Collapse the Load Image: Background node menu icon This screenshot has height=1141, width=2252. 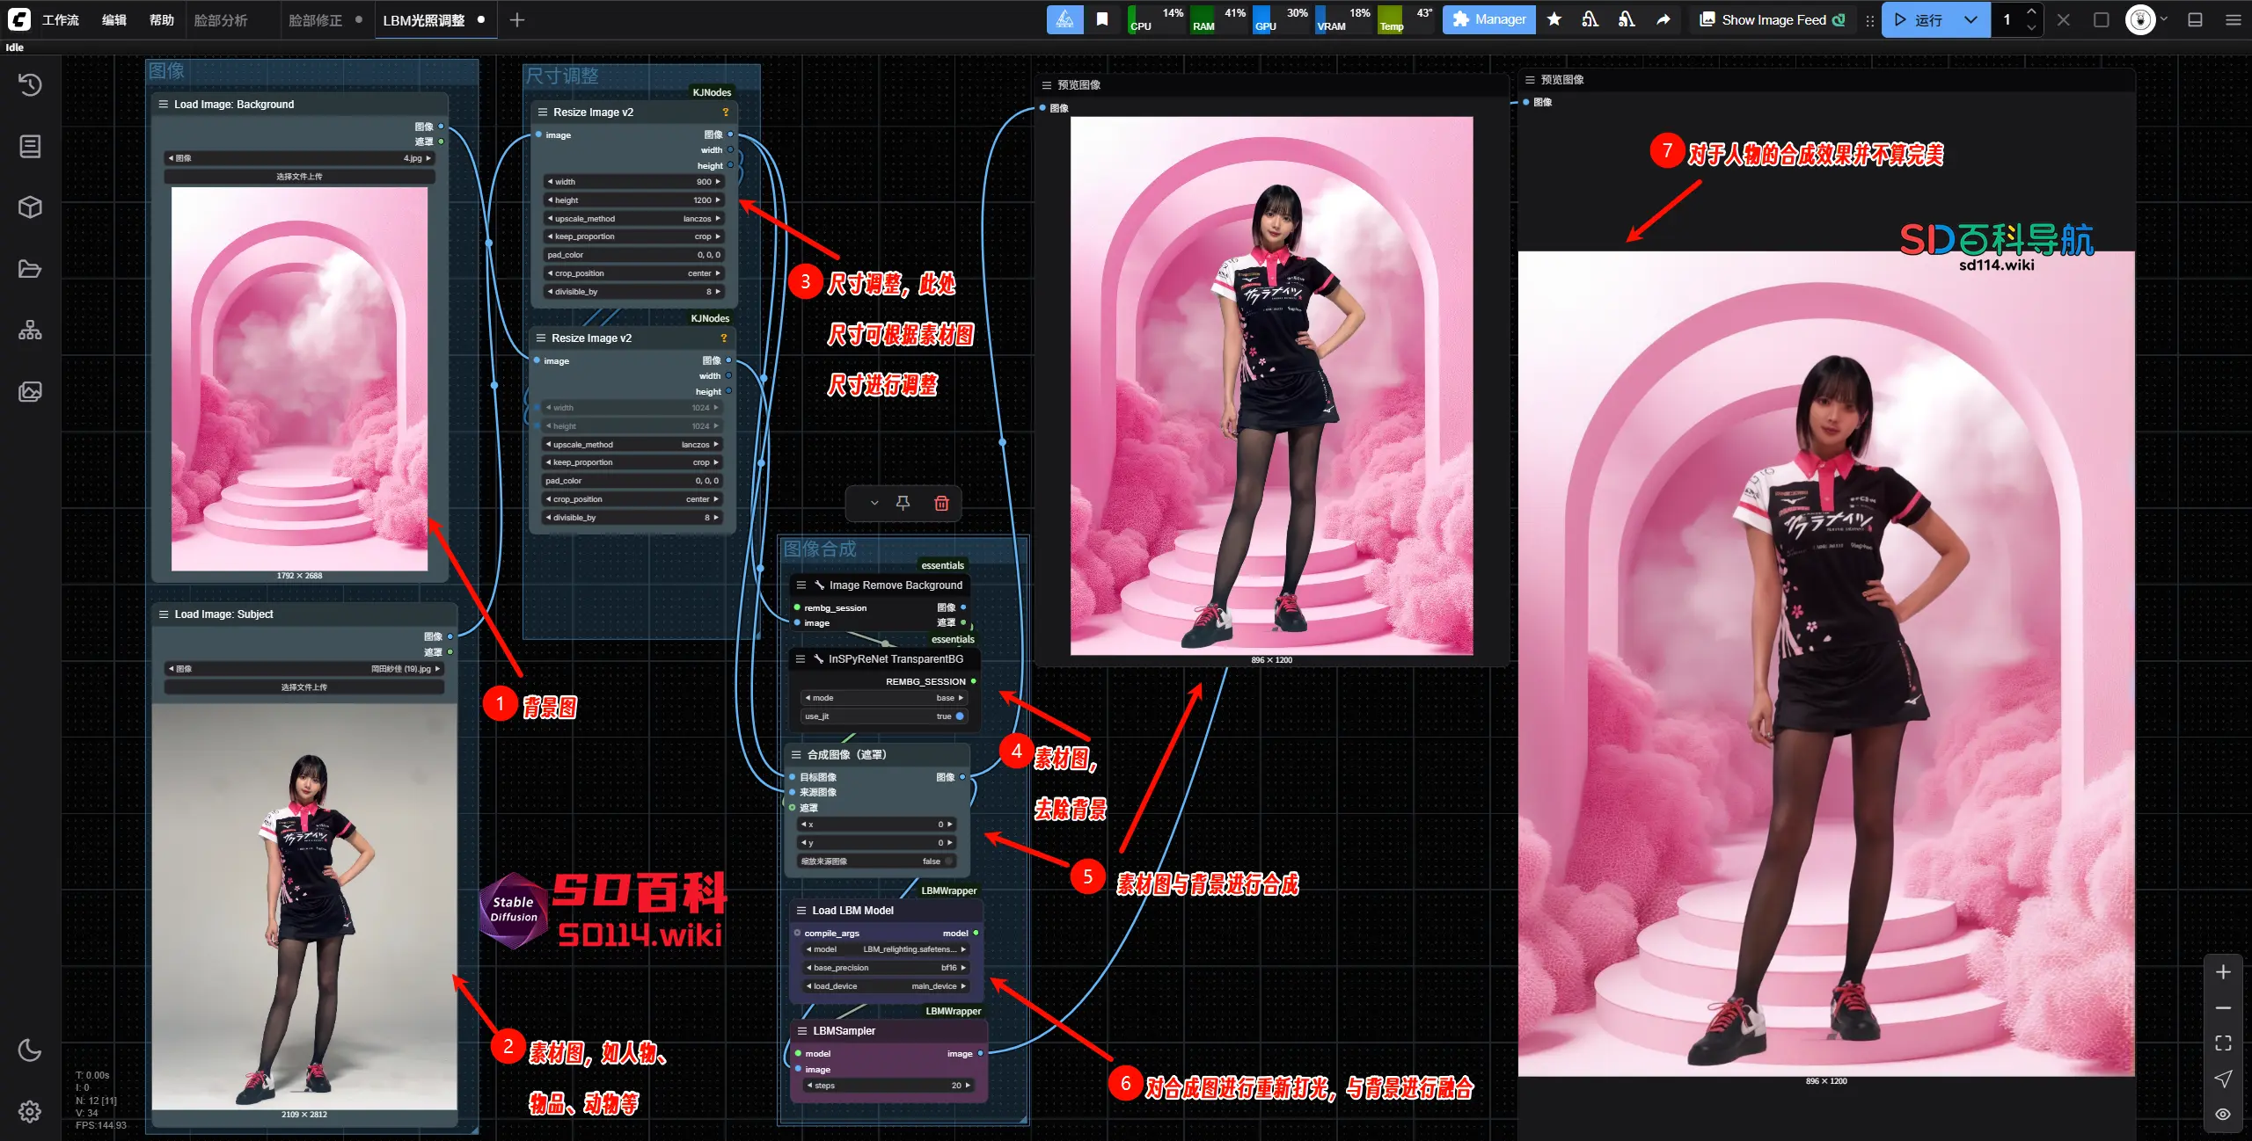tap(163, 104)
